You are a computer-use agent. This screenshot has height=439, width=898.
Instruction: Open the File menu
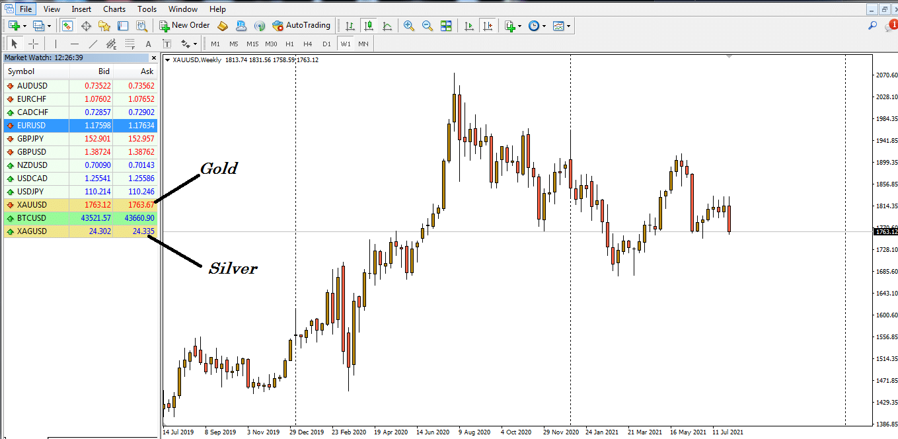point(25,9)
